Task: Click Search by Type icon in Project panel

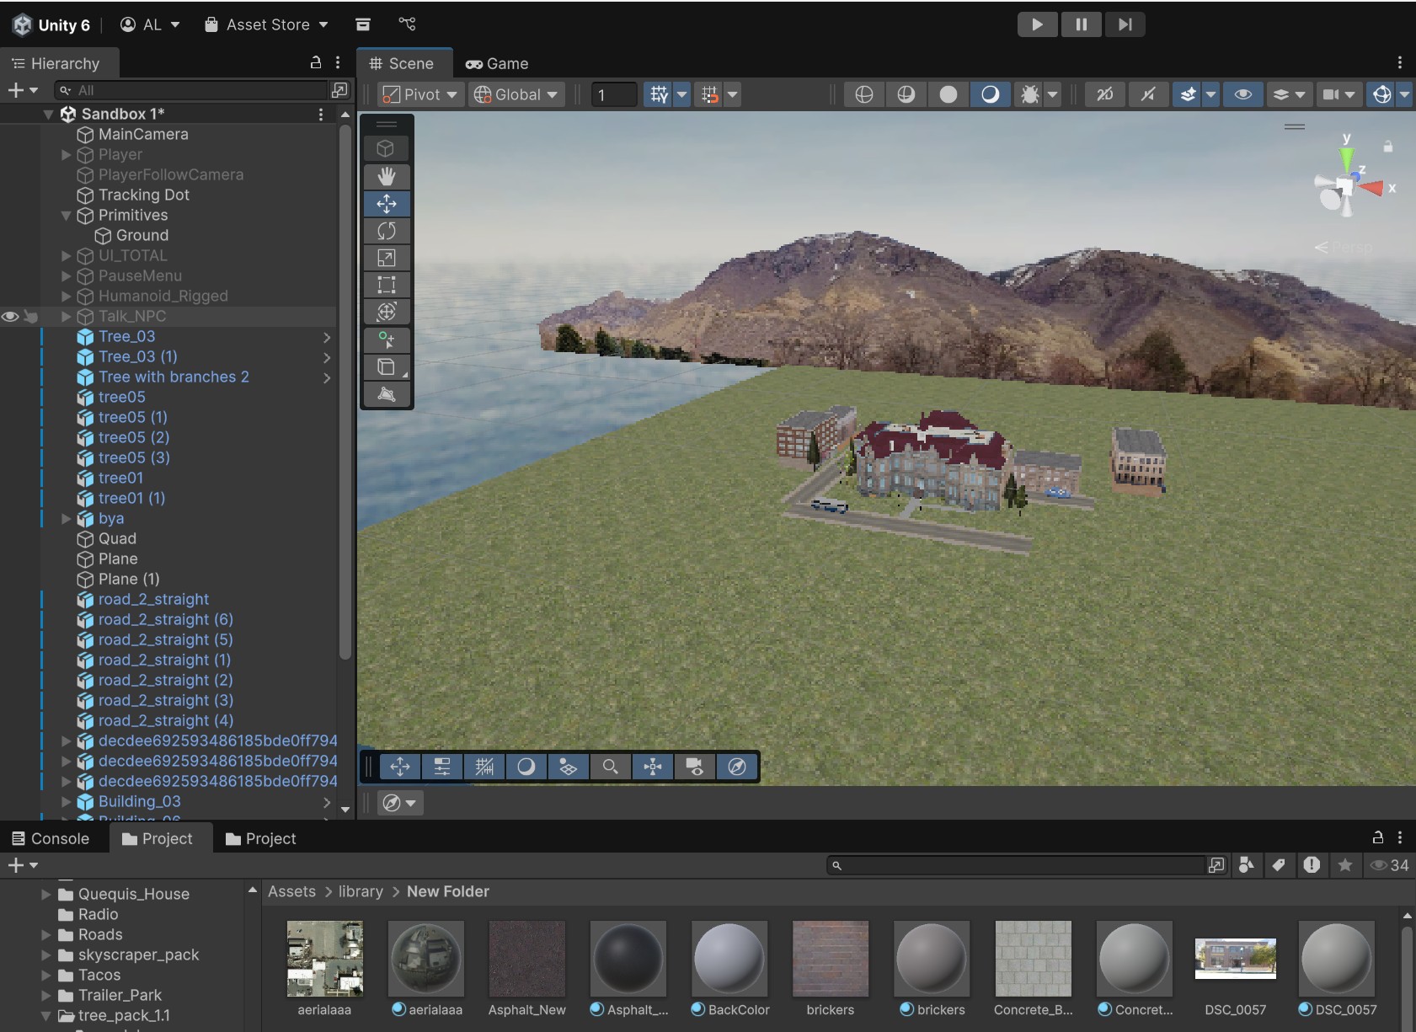Action: (x=1247, y=865)
